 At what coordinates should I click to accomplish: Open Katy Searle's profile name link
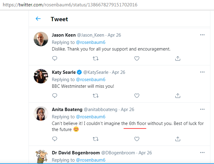[64, 72]
